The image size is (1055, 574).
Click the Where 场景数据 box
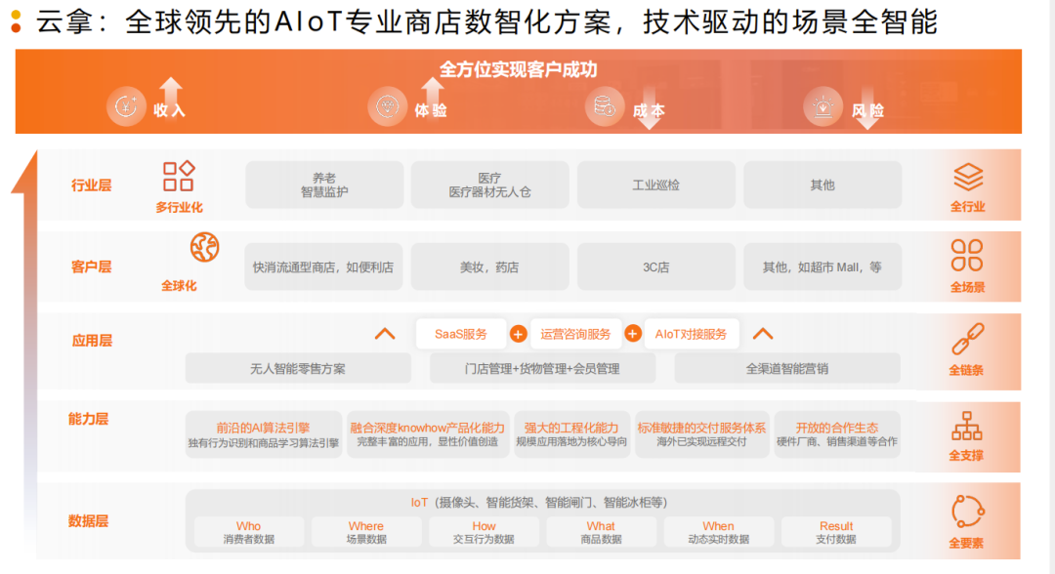click(x=366, y=532)
